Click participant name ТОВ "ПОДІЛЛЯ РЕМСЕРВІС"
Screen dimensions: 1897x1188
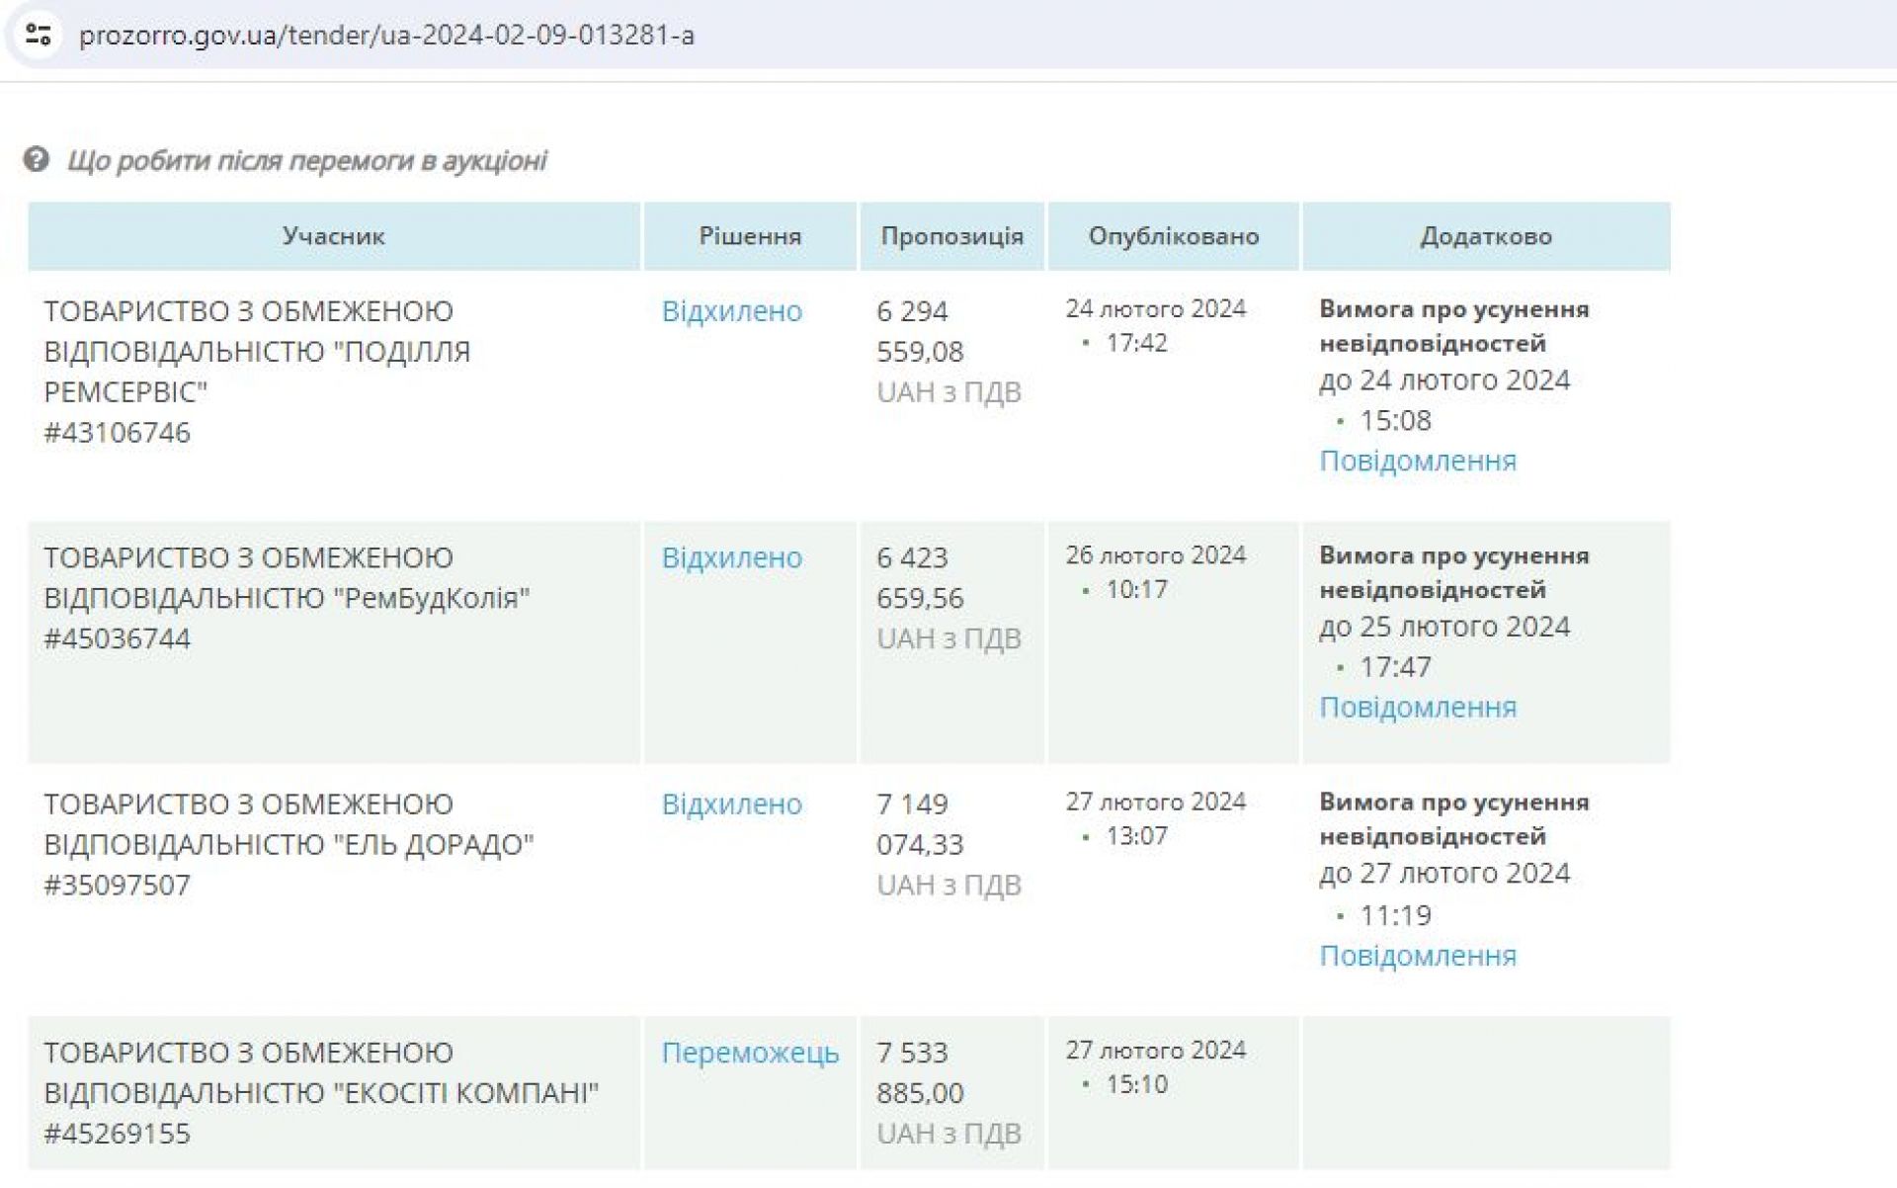pyautogui.click(x=257, y=351)
